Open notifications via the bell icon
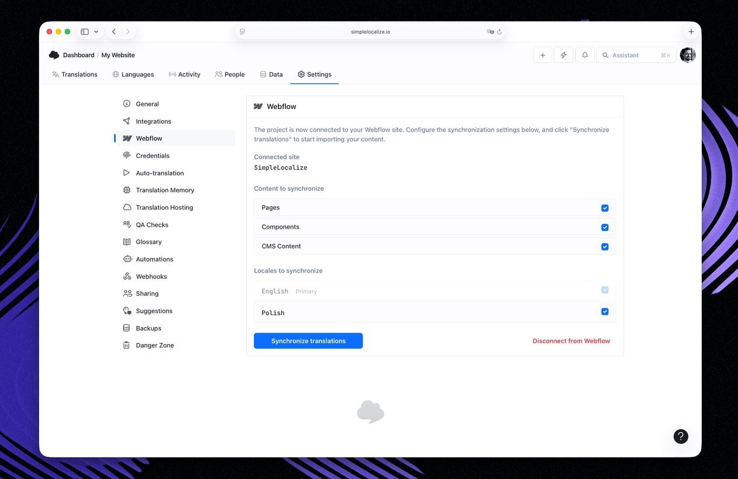This screenshot has width=738, height=479. [584, 55]
